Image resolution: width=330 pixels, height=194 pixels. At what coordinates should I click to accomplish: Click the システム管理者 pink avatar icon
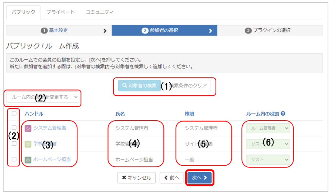point(28,128)
